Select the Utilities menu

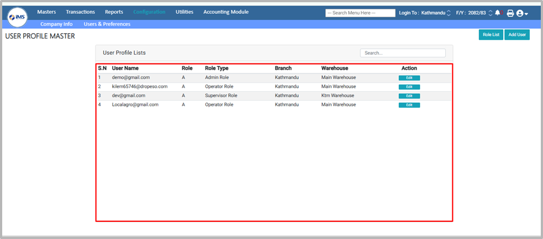[x=184, y=12]
